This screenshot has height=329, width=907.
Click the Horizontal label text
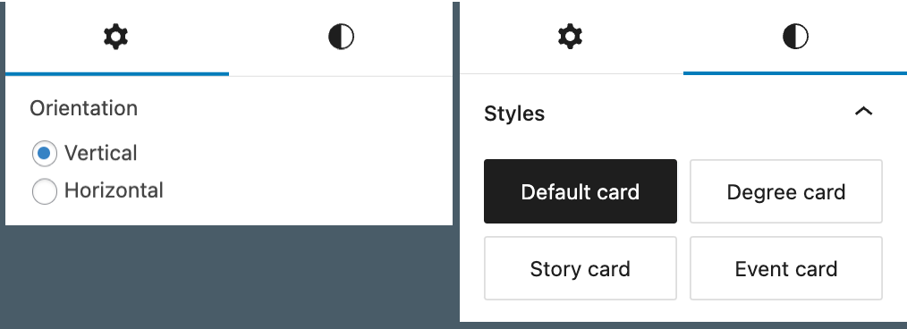point(114,190)
